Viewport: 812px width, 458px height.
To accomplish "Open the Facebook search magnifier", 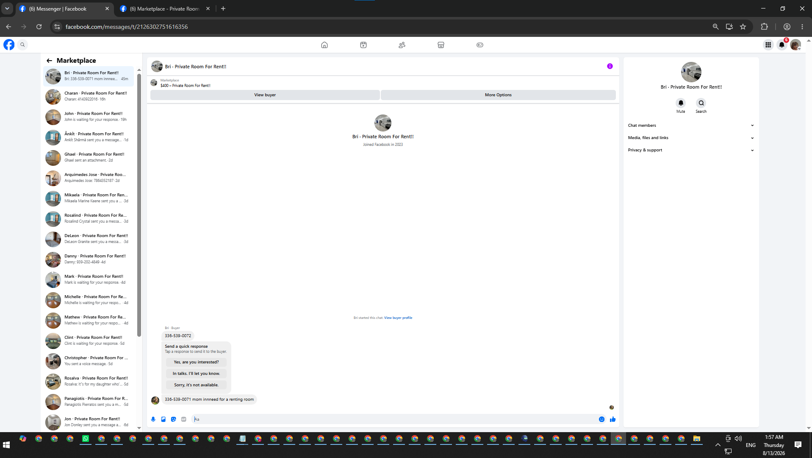I will click(23, 45).
